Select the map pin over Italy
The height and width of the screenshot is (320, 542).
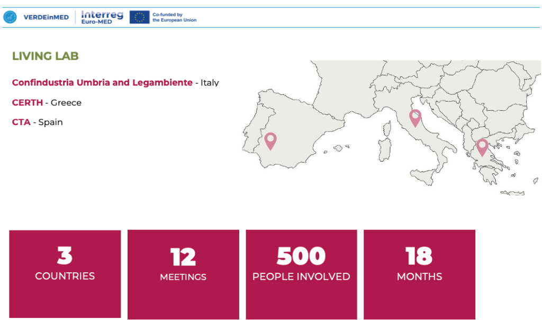pyautogui.click(x=415, y=118)
